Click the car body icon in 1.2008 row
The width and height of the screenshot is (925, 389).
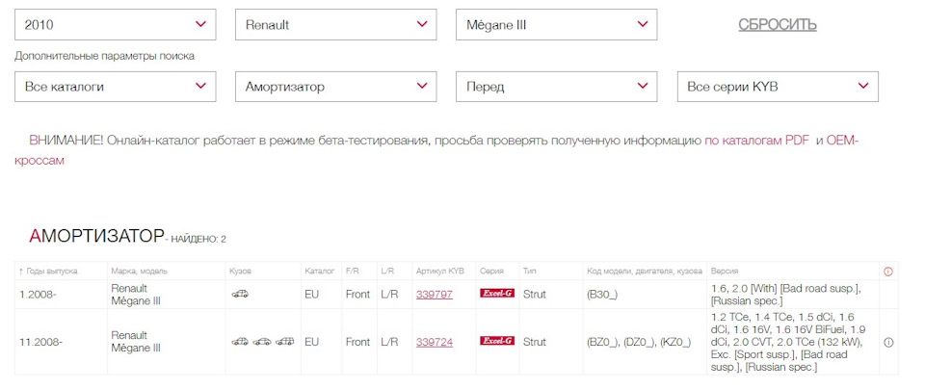pyautogui.click(x=240, y=294)
